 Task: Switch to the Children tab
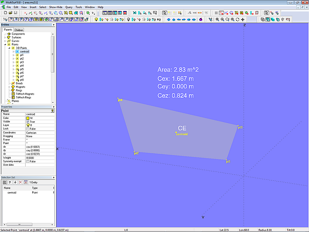pyautogui.click(x=19, y=30)
